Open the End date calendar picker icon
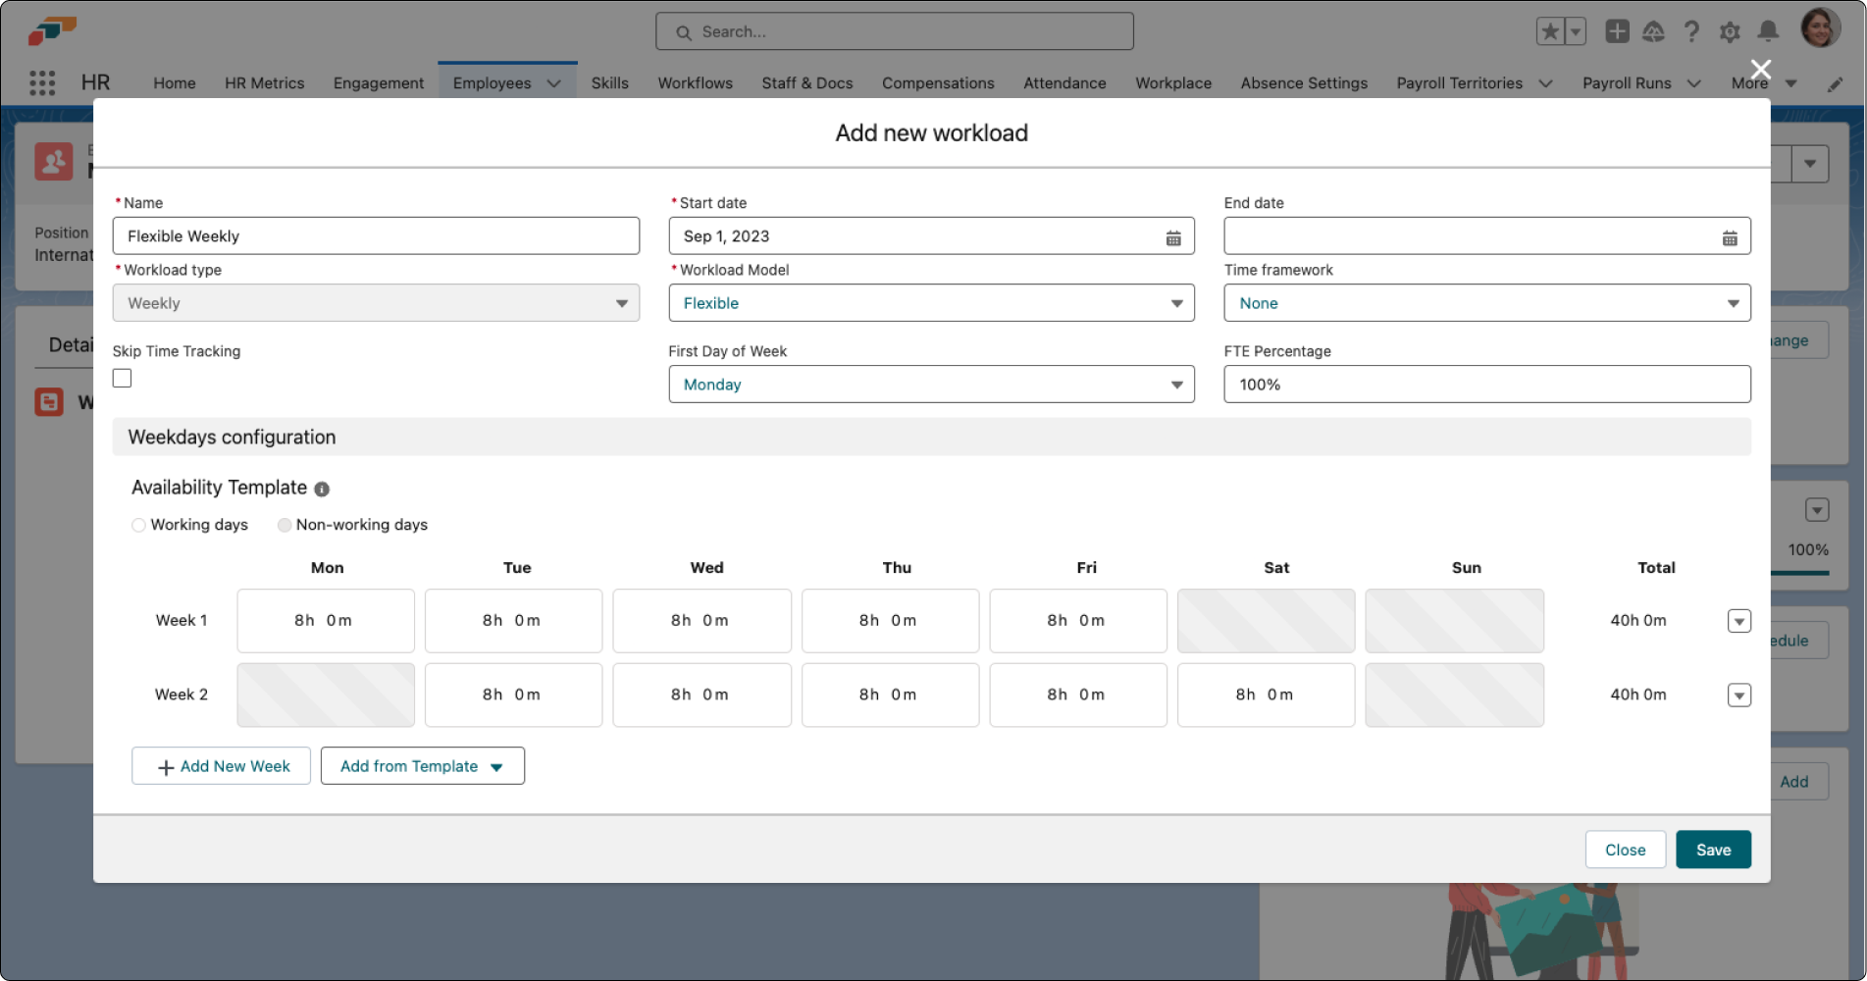1867x981 pixels. click(1729, 237)
